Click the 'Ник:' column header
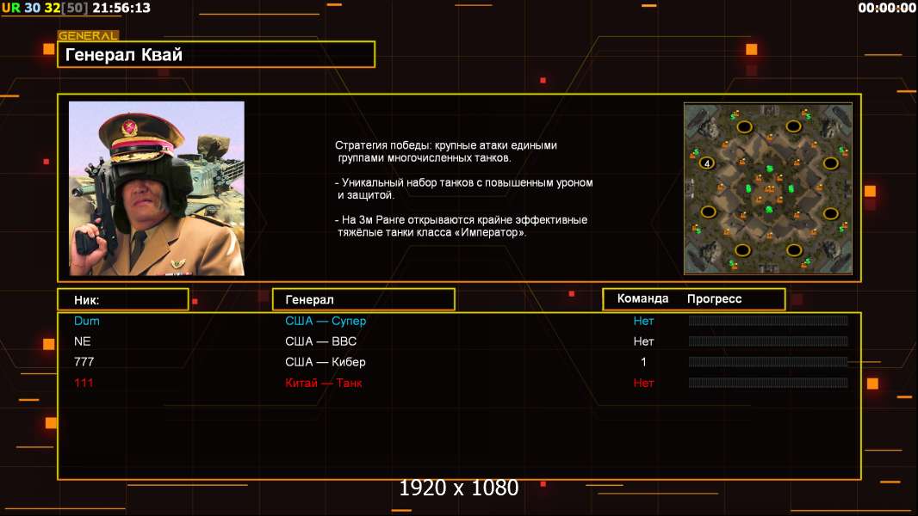Screen dimensions: 918x516 (x=123, y=300)
